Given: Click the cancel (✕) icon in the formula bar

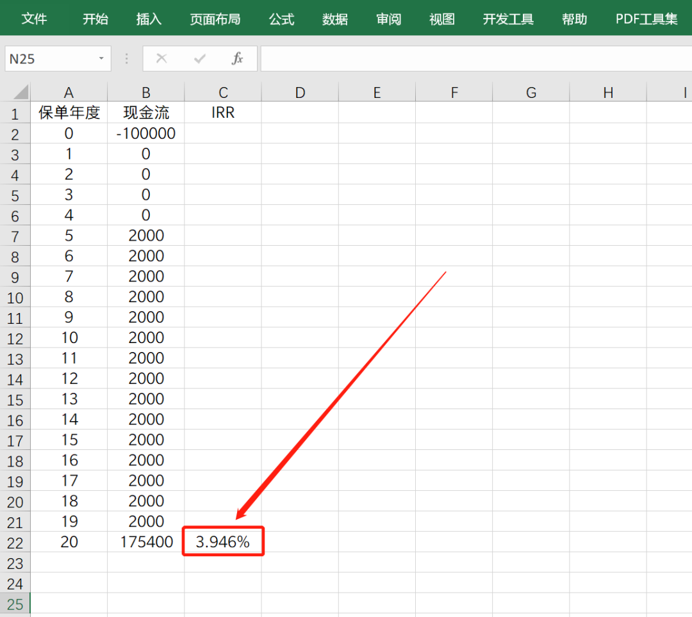Looking at the screenshot, I should [161, 58].
